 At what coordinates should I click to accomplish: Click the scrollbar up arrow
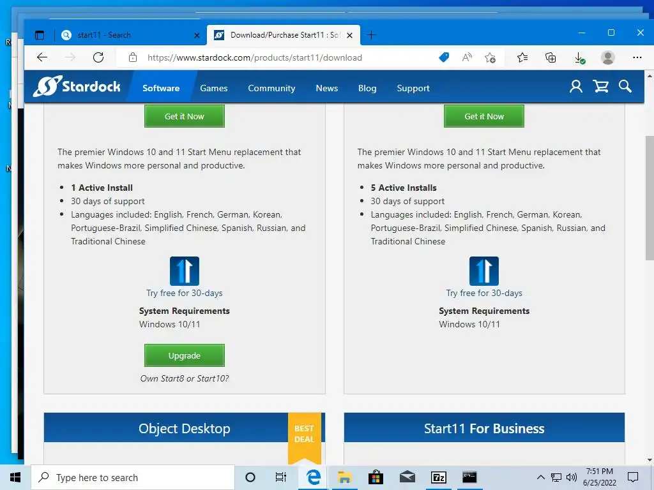click(x=650, y=76)
